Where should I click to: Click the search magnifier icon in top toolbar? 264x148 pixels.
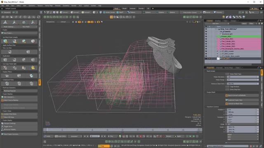247,12
